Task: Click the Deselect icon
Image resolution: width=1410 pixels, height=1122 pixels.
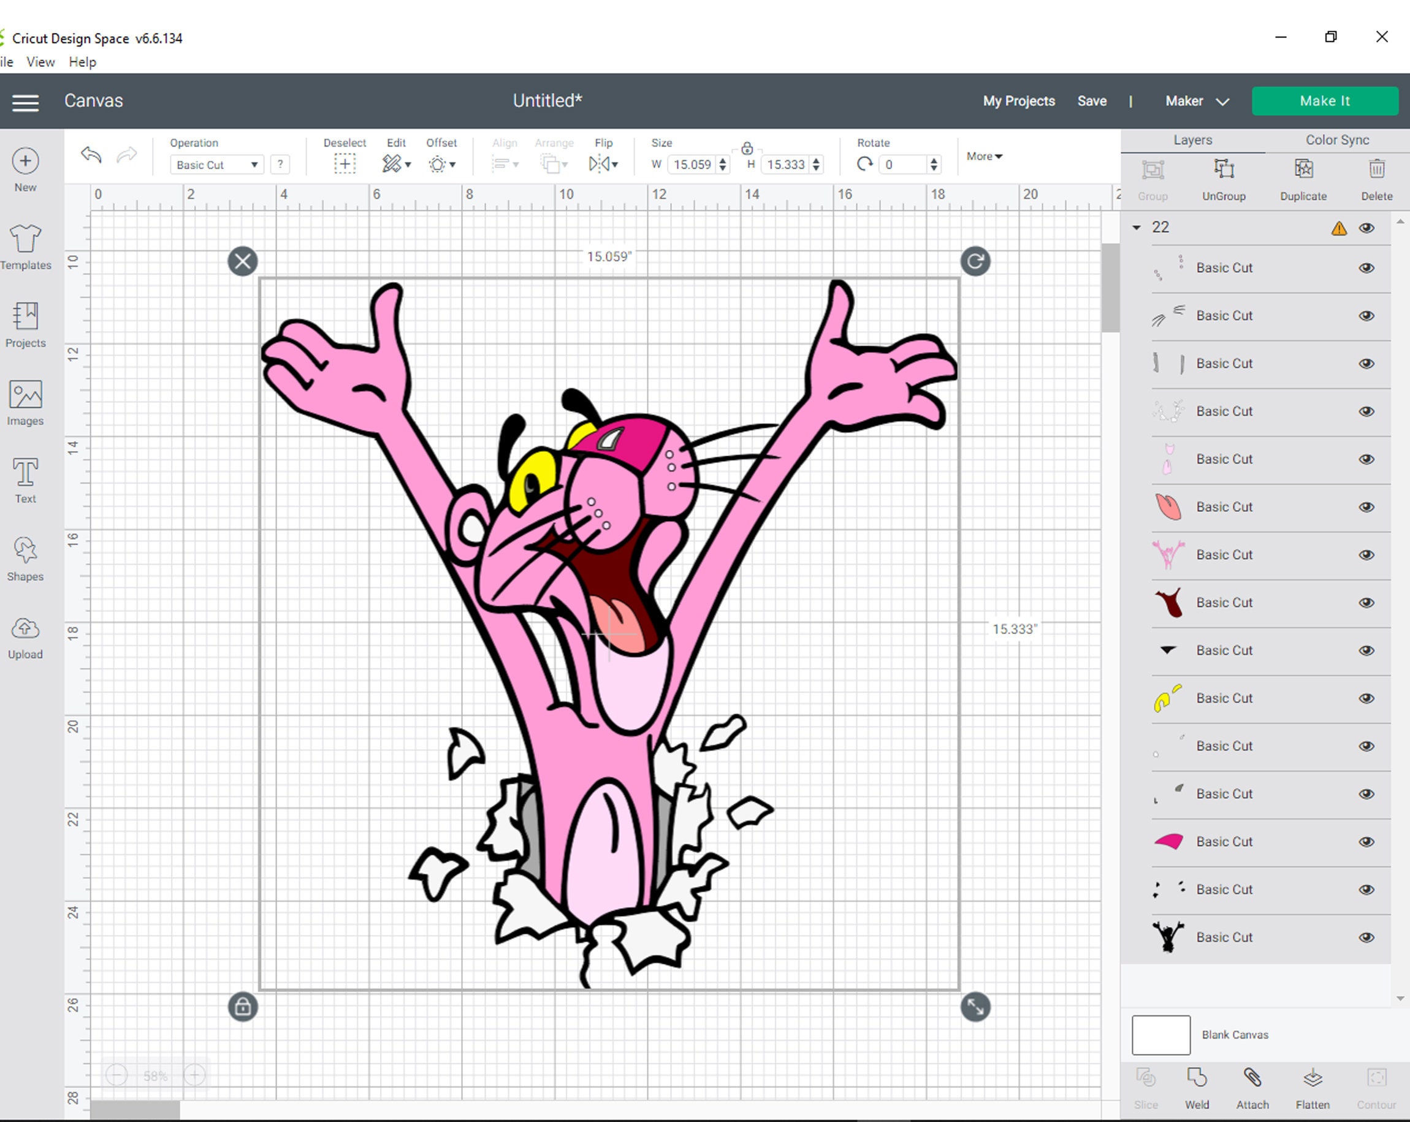Action: click(x=345, y=164)
